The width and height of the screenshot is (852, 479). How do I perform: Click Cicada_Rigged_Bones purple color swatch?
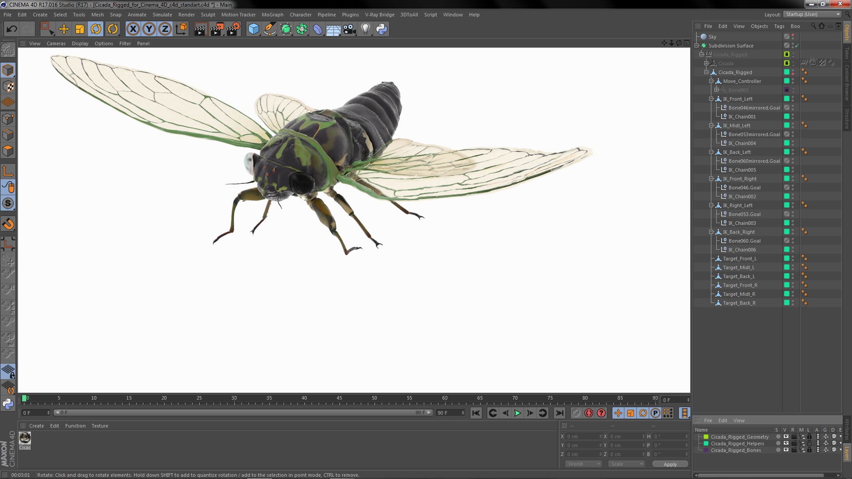pos(706,450)
